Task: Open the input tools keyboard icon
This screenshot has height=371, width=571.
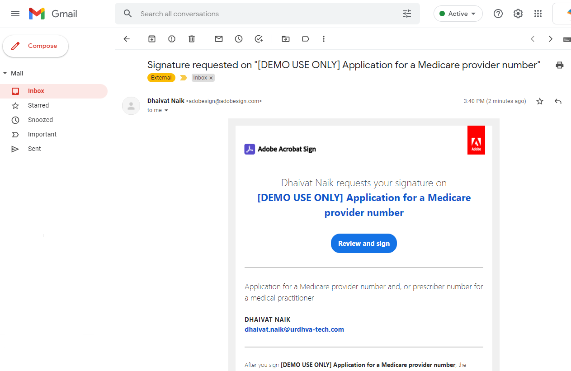Action: (x=567, y=39)
